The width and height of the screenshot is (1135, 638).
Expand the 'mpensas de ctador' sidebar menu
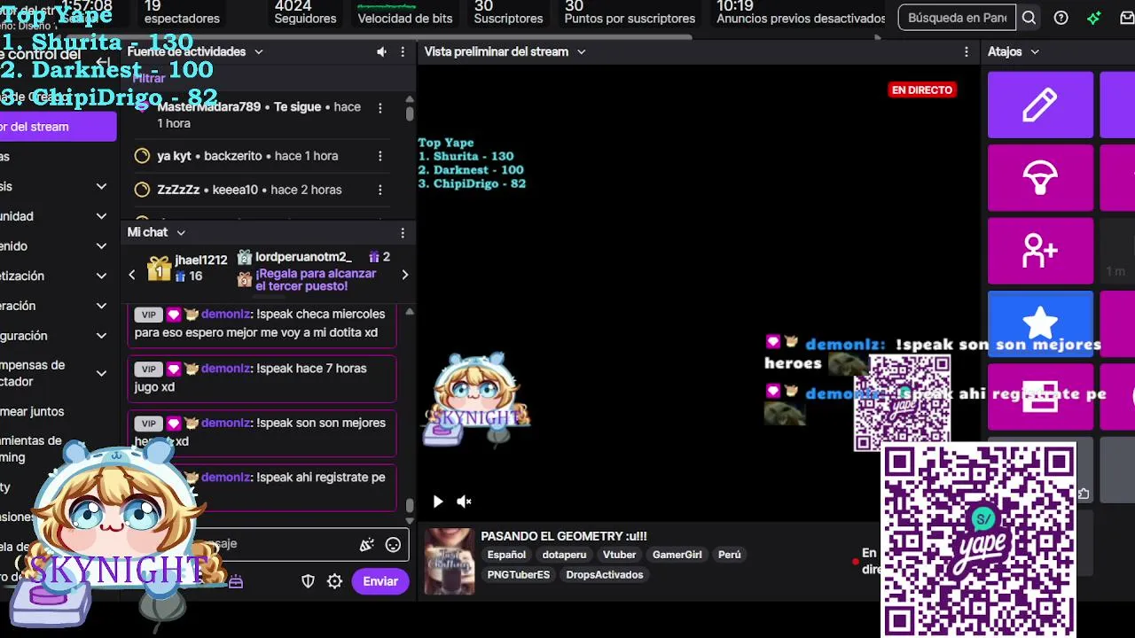click(101, 373)
